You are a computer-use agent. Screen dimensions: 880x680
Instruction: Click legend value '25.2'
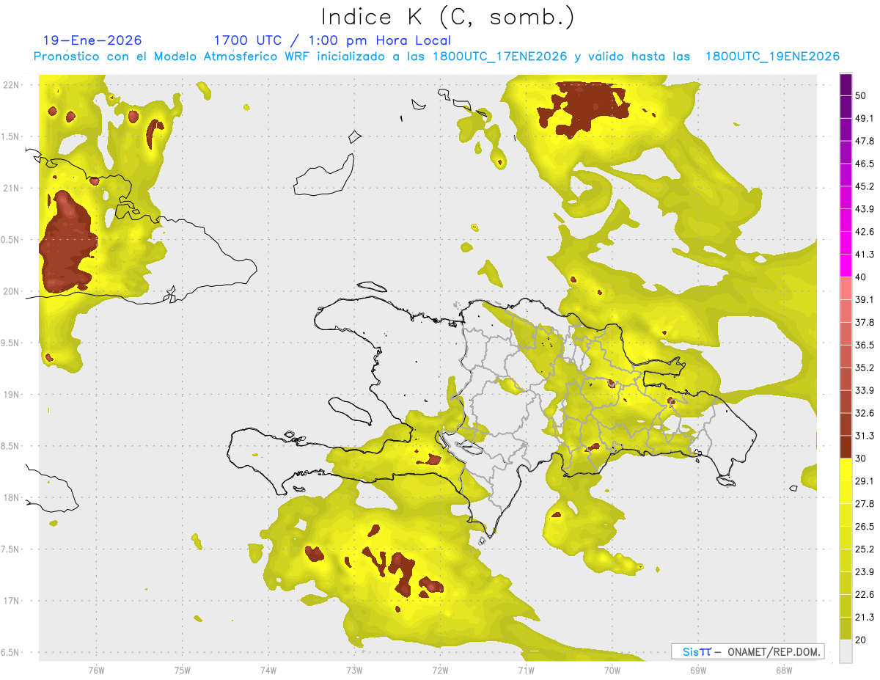pos(865,549)
